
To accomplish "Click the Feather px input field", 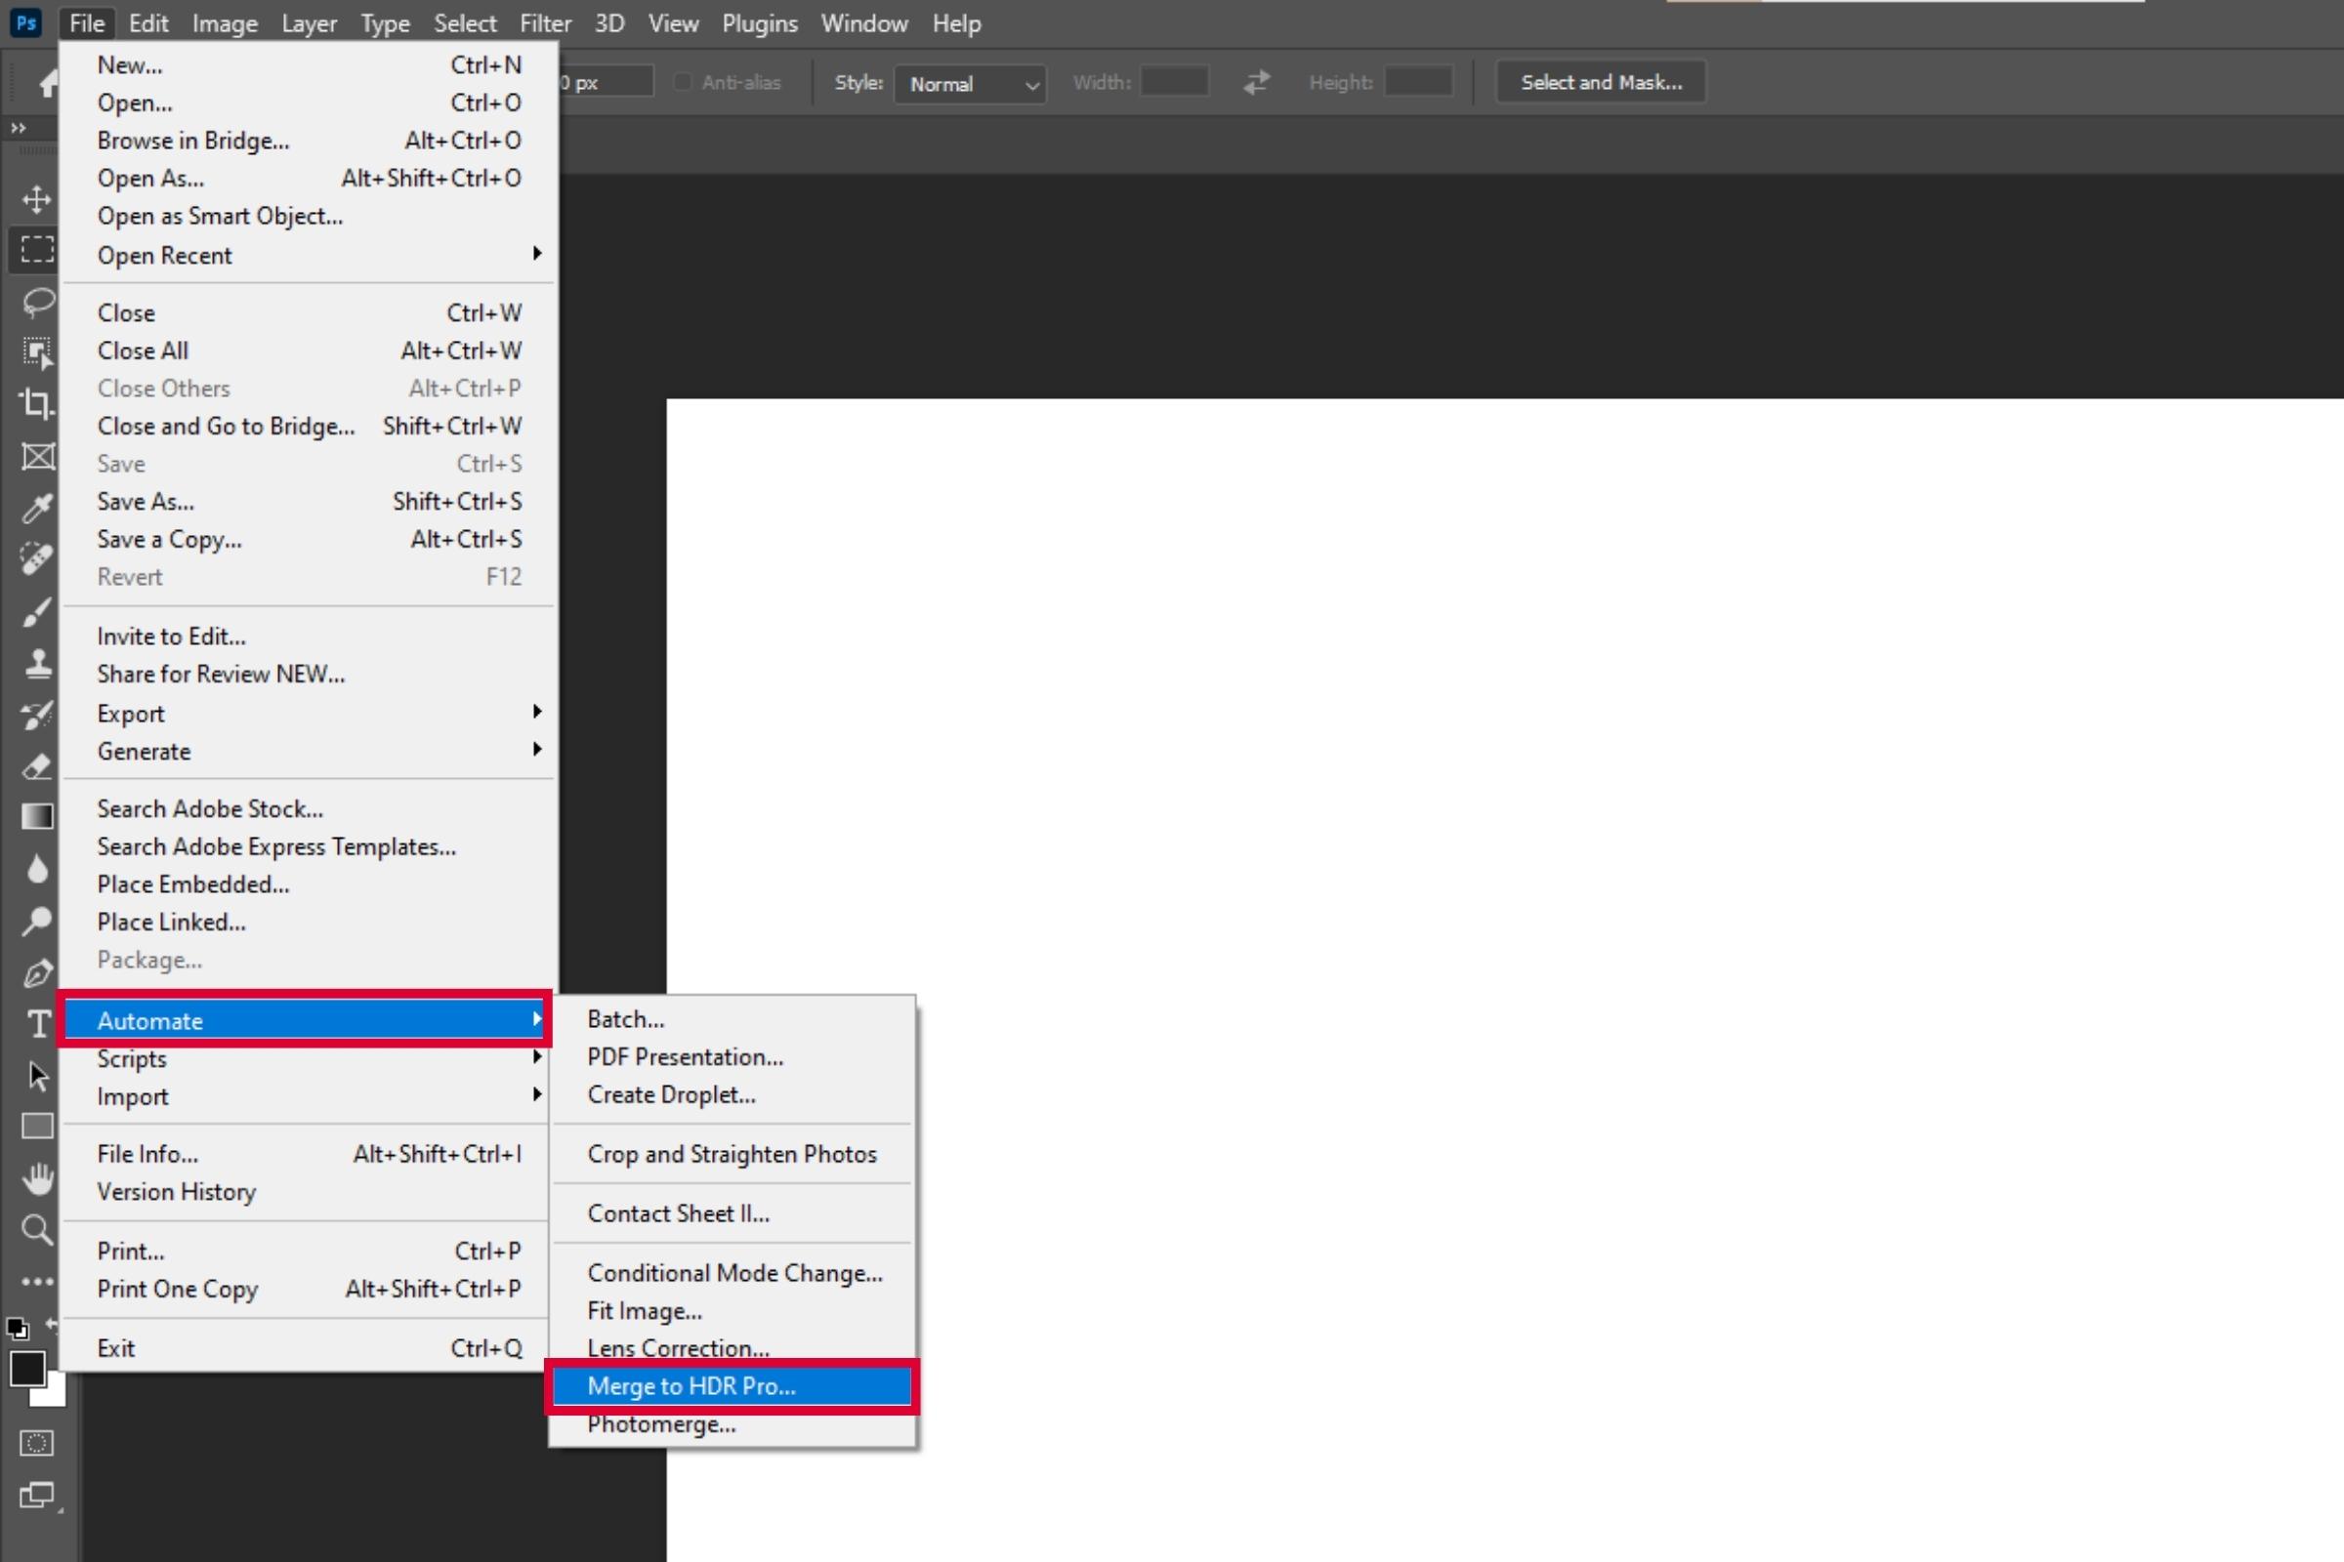I will pyautogui.click(x=606, y=82).
